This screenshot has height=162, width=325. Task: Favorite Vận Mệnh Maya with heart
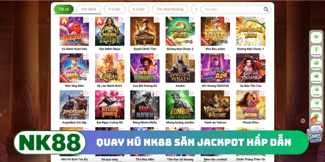[x=121, y=19]
